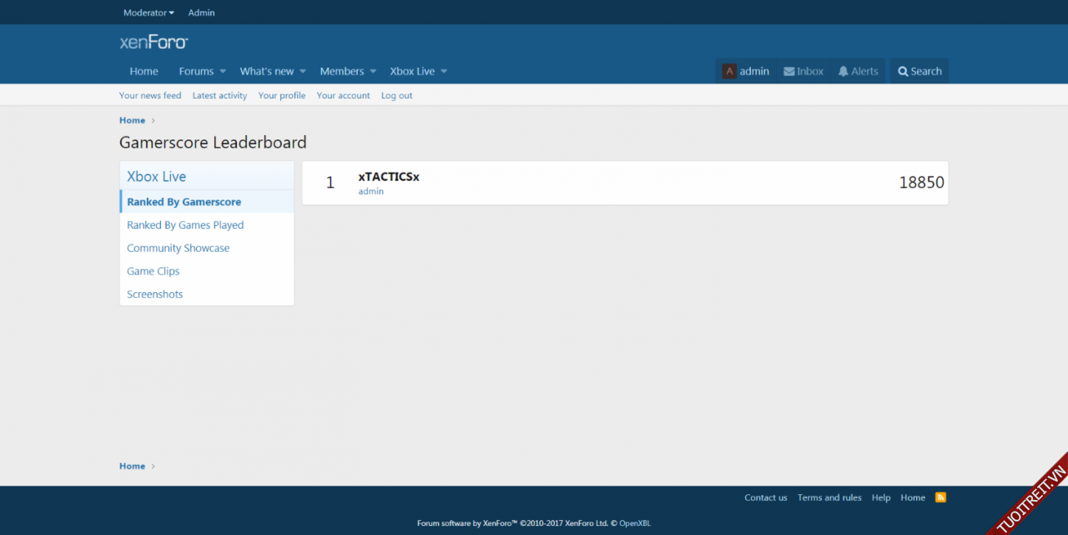The image size is (1068, 535).
Task: Open the Inbox envelope
Action: [x=788, y=72]
